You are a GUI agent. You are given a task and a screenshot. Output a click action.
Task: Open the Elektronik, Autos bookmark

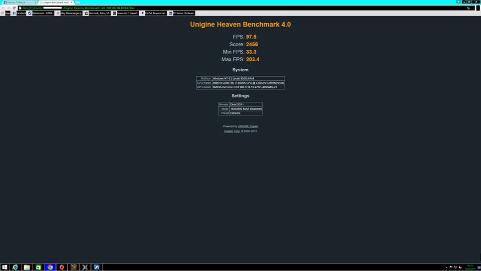click(97, 13)
